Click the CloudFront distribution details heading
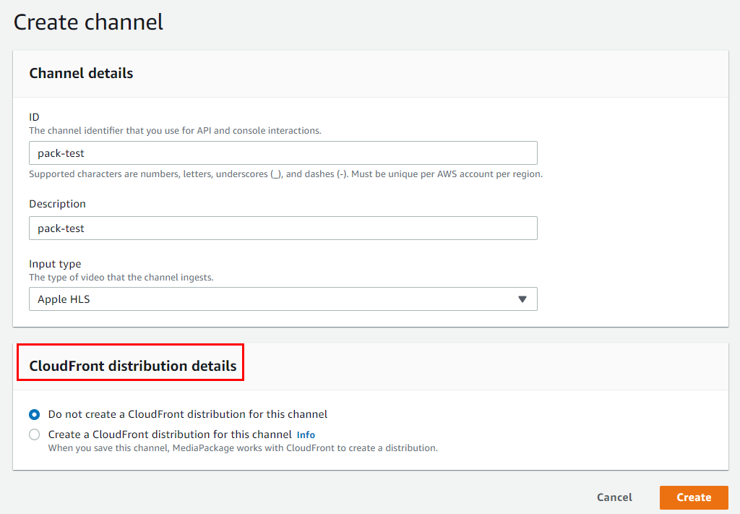Viewport: 740px width, 514px height. (133, 366)
